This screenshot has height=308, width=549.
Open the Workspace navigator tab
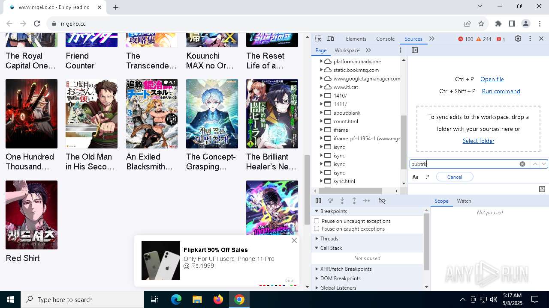click(347, 50)
